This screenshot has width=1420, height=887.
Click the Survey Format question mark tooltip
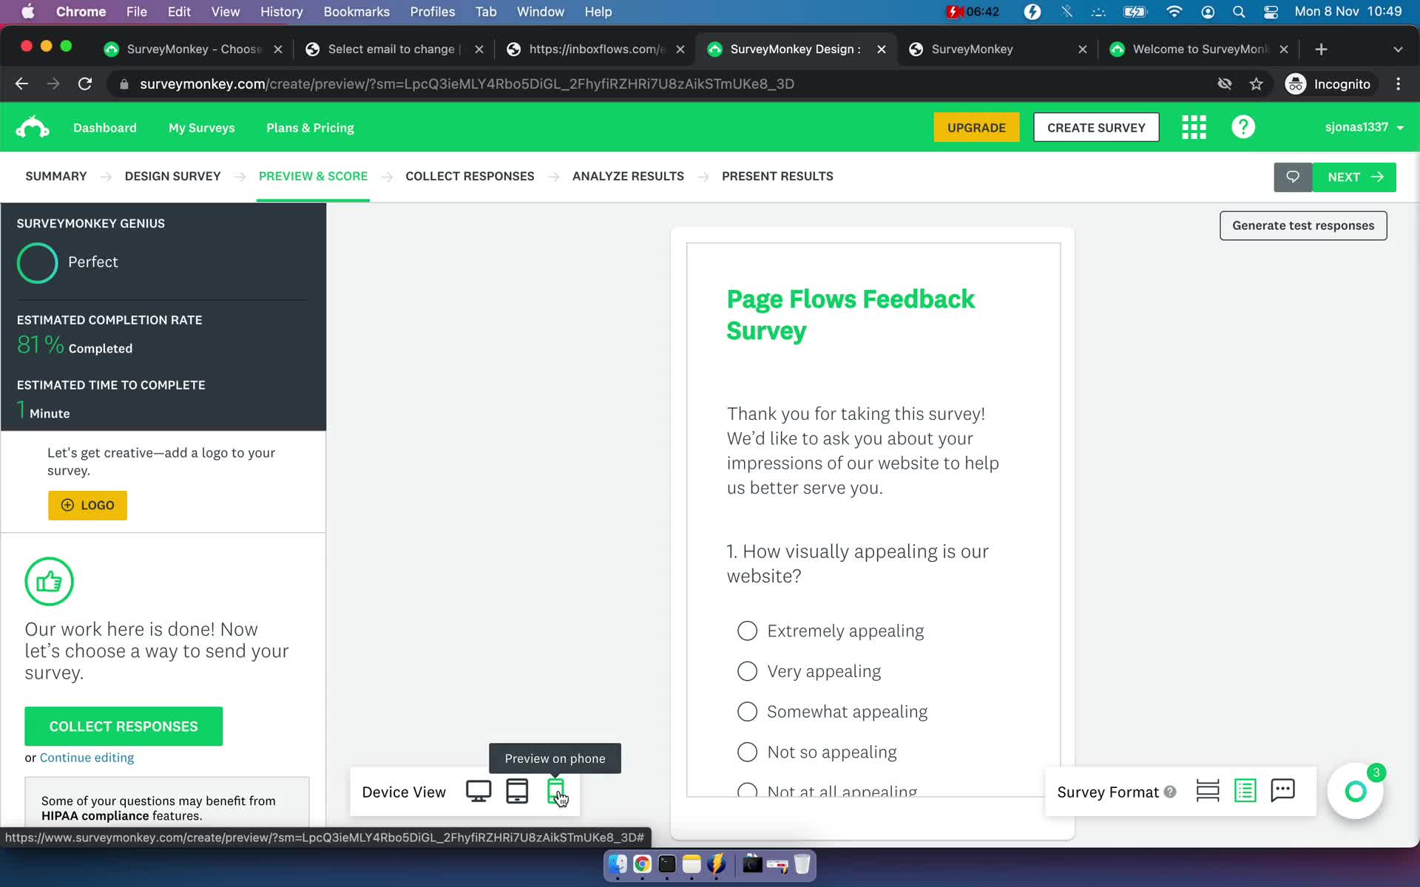(x=1169, y=791)
